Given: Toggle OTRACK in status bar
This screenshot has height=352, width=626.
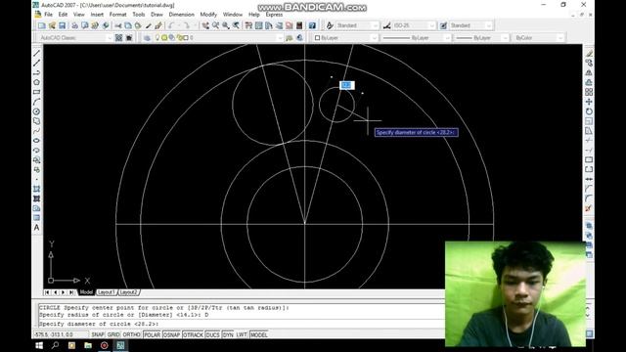Looking at the screenshot, I should [193, 334].
